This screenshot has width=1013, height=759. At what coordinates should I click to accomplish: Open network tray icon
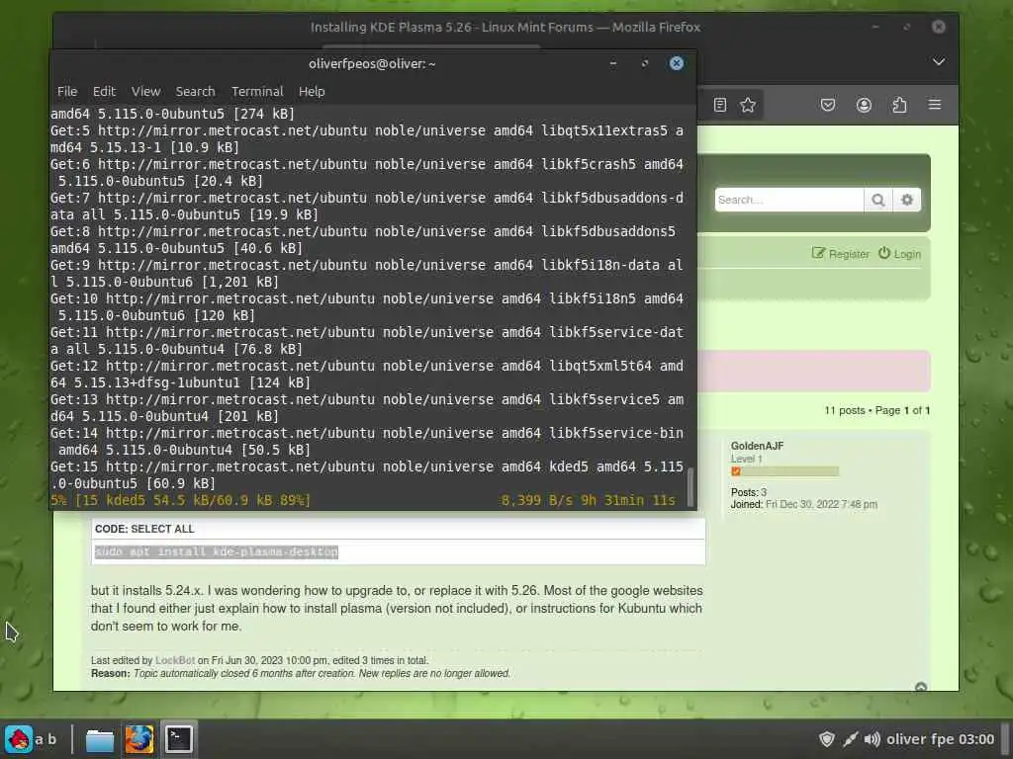pyautogui.click(x=850, y=739)
